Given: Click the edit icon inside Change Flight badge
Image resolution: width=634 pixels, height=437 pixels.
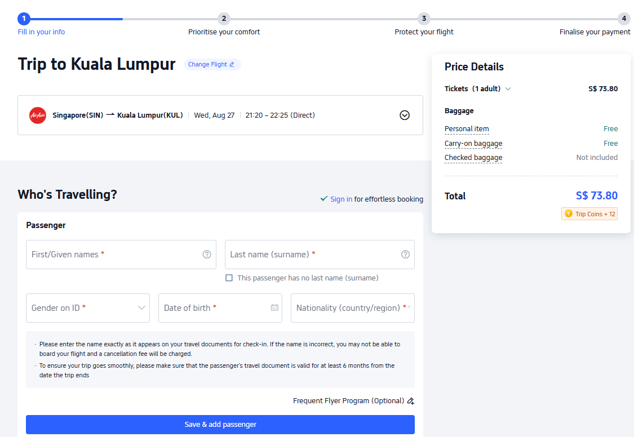Looking at the screenshot, I should [230, 64].
